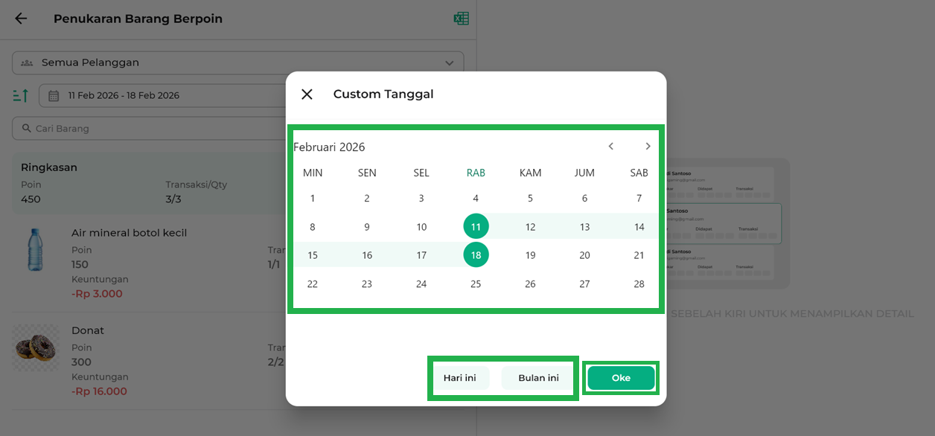Click the Cari Barang search field
935x436 pixels.
149,129
